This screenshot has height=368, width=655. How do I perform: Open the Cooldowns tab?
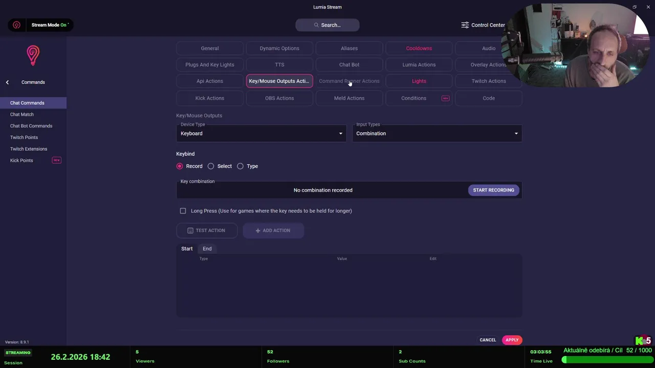pos(419,49)
